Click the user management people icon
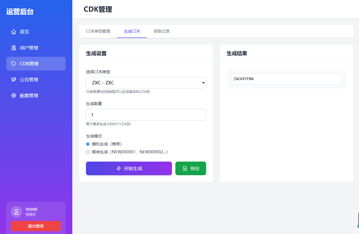 click(x=14, y=48)
